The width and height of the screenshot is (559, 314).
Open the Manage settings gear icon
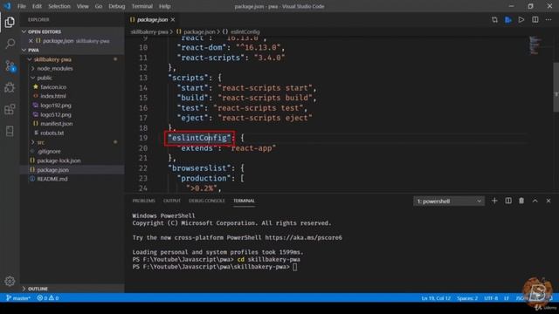[10, 281]
